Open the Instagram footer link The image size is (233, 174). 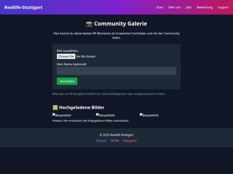(129, 141)
